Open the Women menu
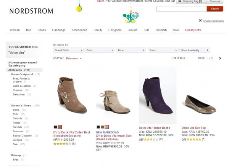 point(15,30)
